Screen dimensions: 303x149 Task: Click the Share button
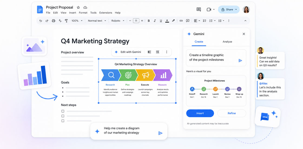click(x=227, y=9)
